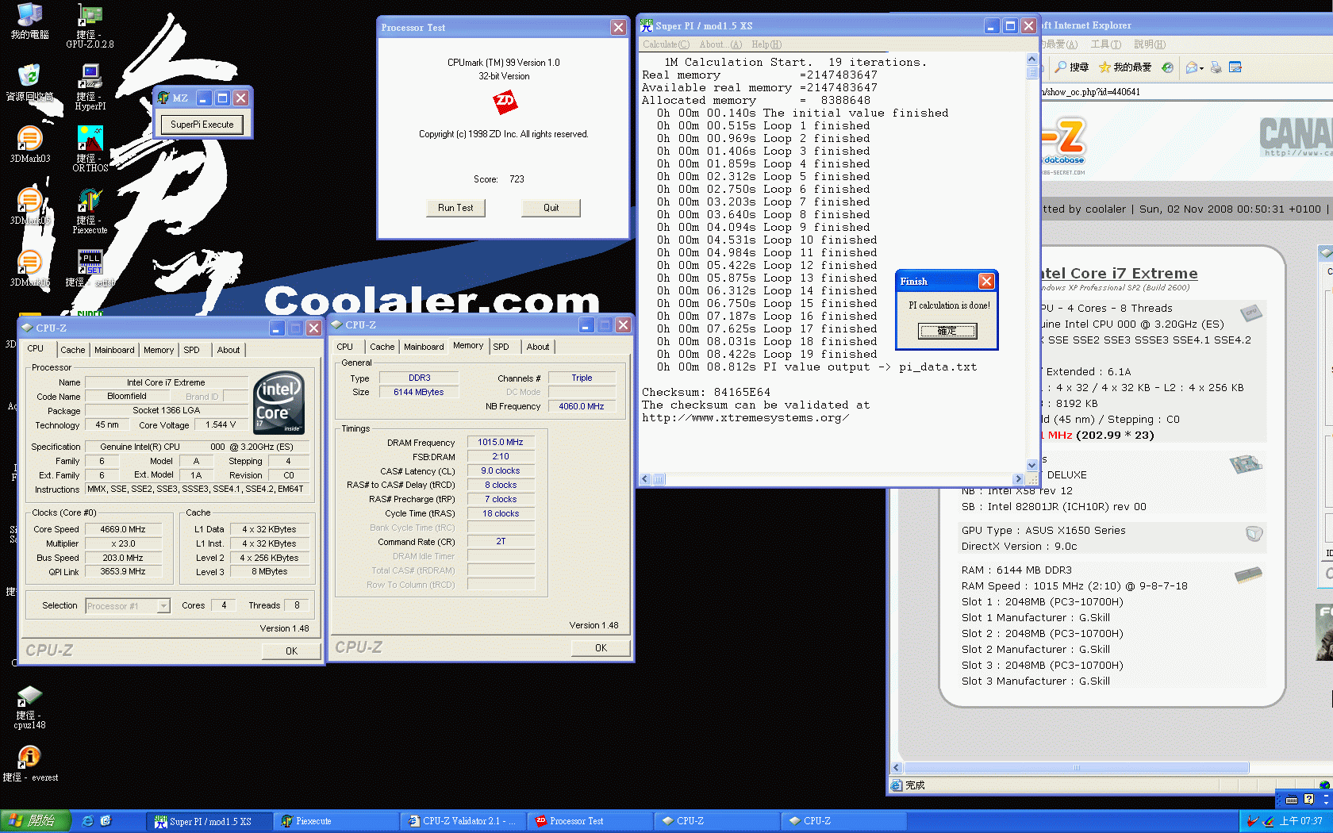Click OK in the left CPU-Z window
Screen dimensions: 1333x833
point(291,651)
